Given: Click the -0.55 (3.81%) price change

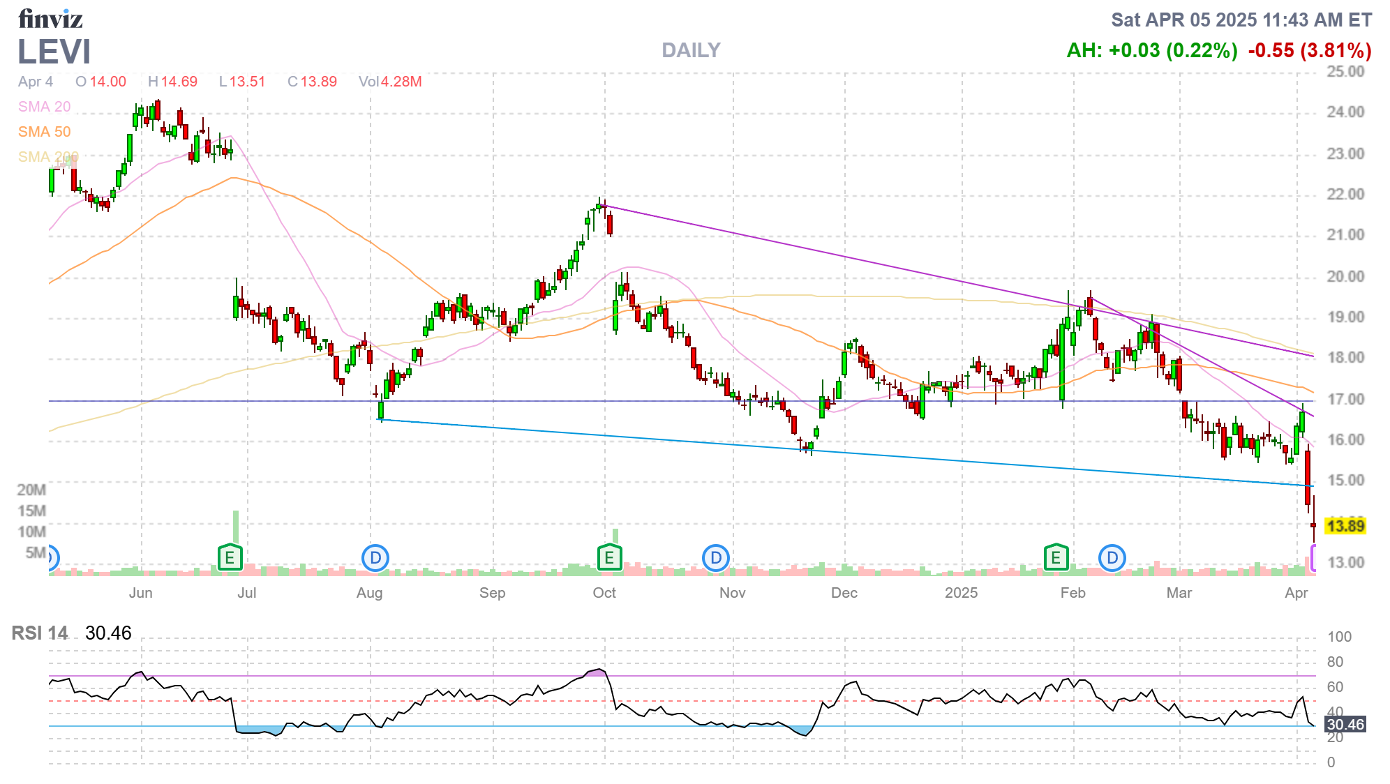Looking at the screenshot, I should [x=1310, y=50].
